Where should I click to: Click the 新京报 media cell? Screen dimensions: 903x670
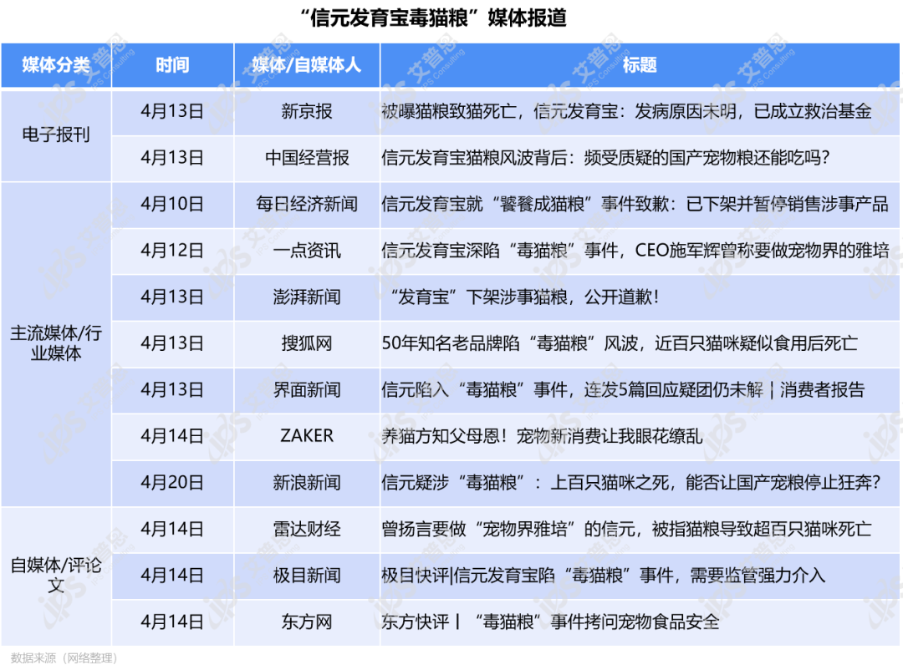coord(306,111)
